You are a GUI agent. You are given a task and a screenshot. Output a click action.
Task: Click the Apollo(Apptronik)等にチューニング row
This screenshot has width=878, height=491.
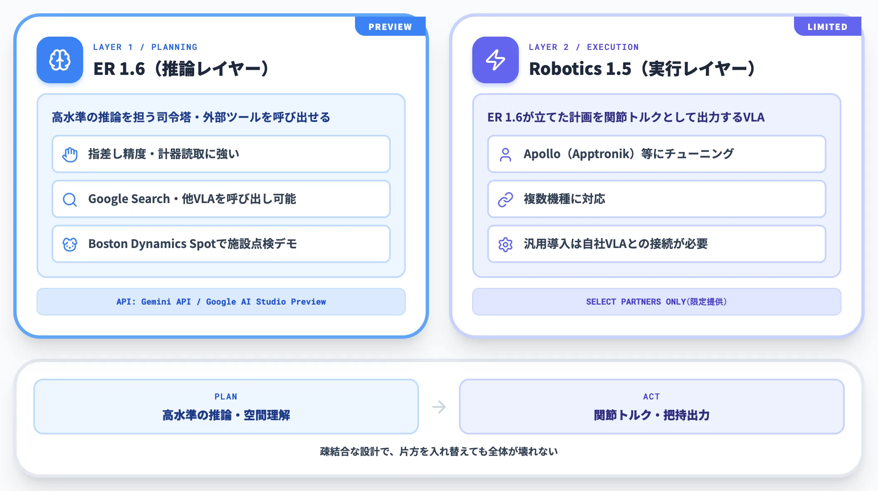click(x=657, y=154)
